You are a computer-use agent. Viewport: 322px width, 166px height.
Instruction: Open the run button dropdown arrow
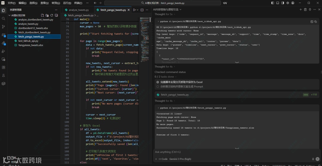137,10
